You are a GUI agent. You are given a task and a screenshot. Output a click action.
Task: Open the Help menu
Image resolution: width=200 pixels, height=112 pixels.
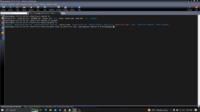tap(55, 4)
